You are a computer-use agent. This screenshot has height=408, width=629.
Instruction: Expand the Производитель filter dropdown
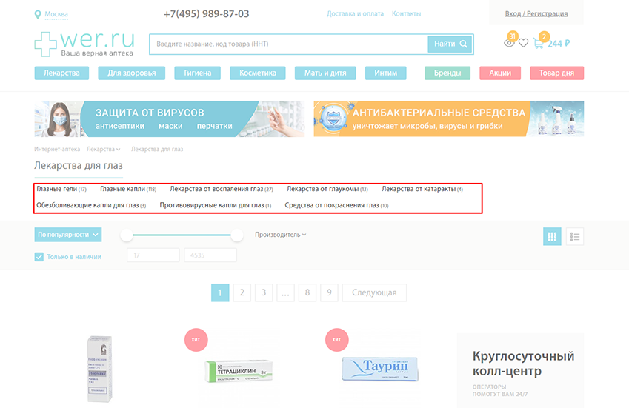point(280,235)
